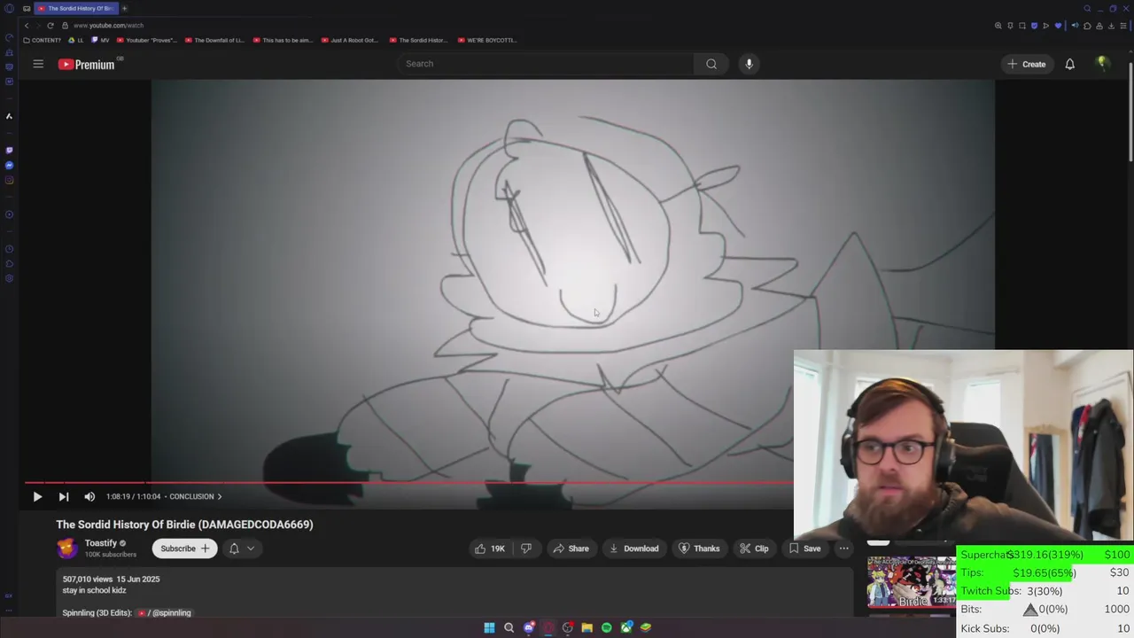Click the browser menu logo at top-left
The image size is (1134, 638).
(x=9, y=9)
